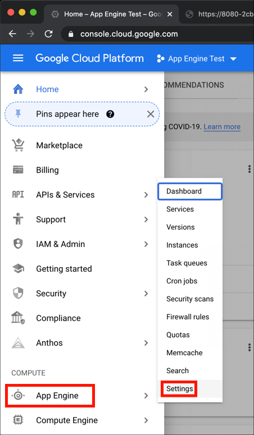Click the Learn more link
Screen dimensions: 254x435
[222, 127]
